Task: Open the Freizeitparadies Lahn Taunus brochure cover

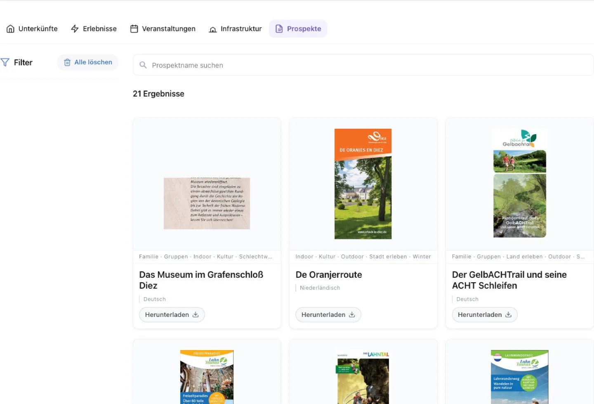Action: 207,377
